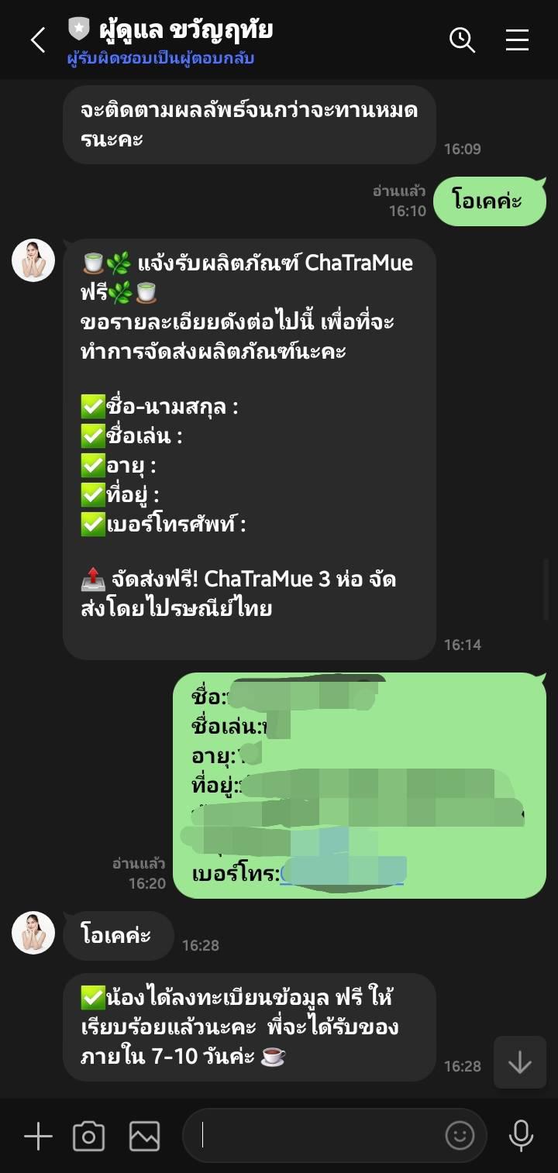
Task: Tap the ผู้ดูแล ขวัญฤทัย chat title
Action: coord(186,30)
